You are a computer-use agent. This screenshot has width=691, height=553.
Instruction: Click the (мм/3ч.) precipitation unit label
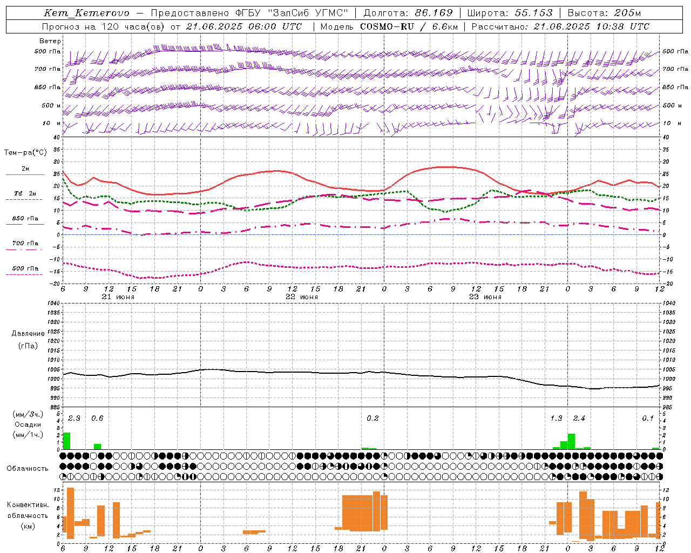tap(28, 414)
